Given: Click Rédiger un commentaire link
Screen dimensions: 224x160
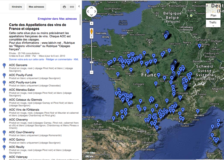Looking at the screenshot, I should pos(59,59).
